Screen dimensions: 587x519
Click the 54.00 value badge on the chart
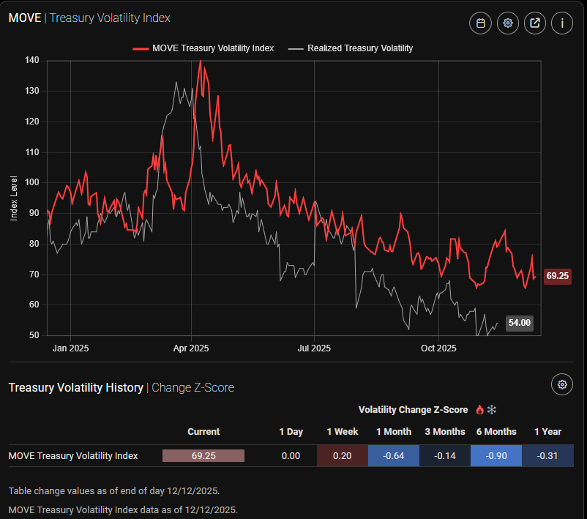point(519,323)
